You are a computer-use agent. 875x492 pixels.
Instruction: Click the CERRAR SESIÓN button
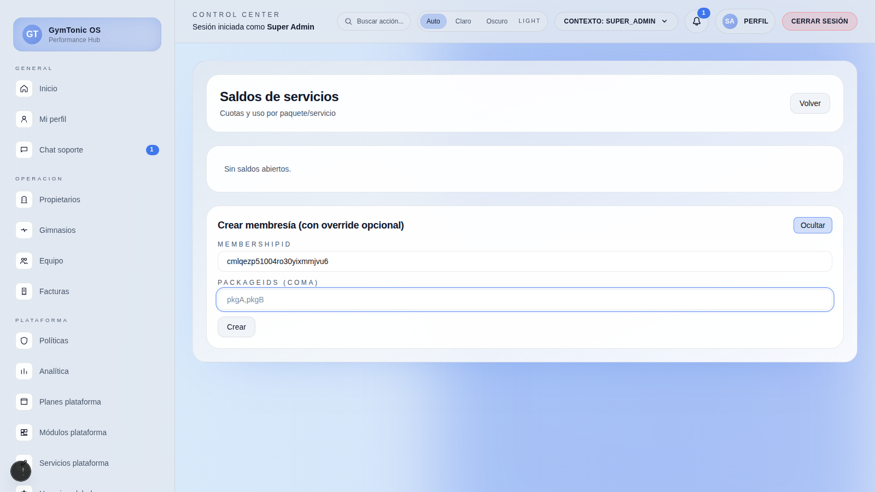pos(819,21)
